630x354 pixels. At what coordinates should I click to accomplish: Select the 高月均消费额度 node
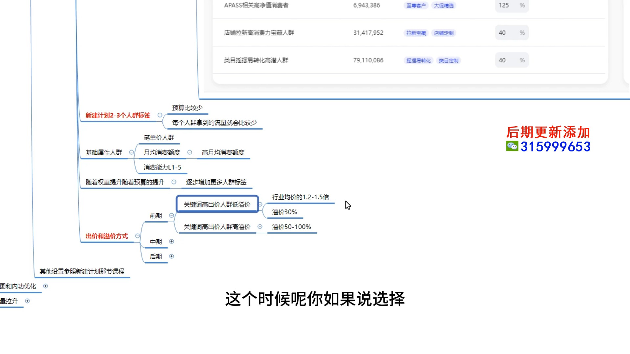[223, 152]
